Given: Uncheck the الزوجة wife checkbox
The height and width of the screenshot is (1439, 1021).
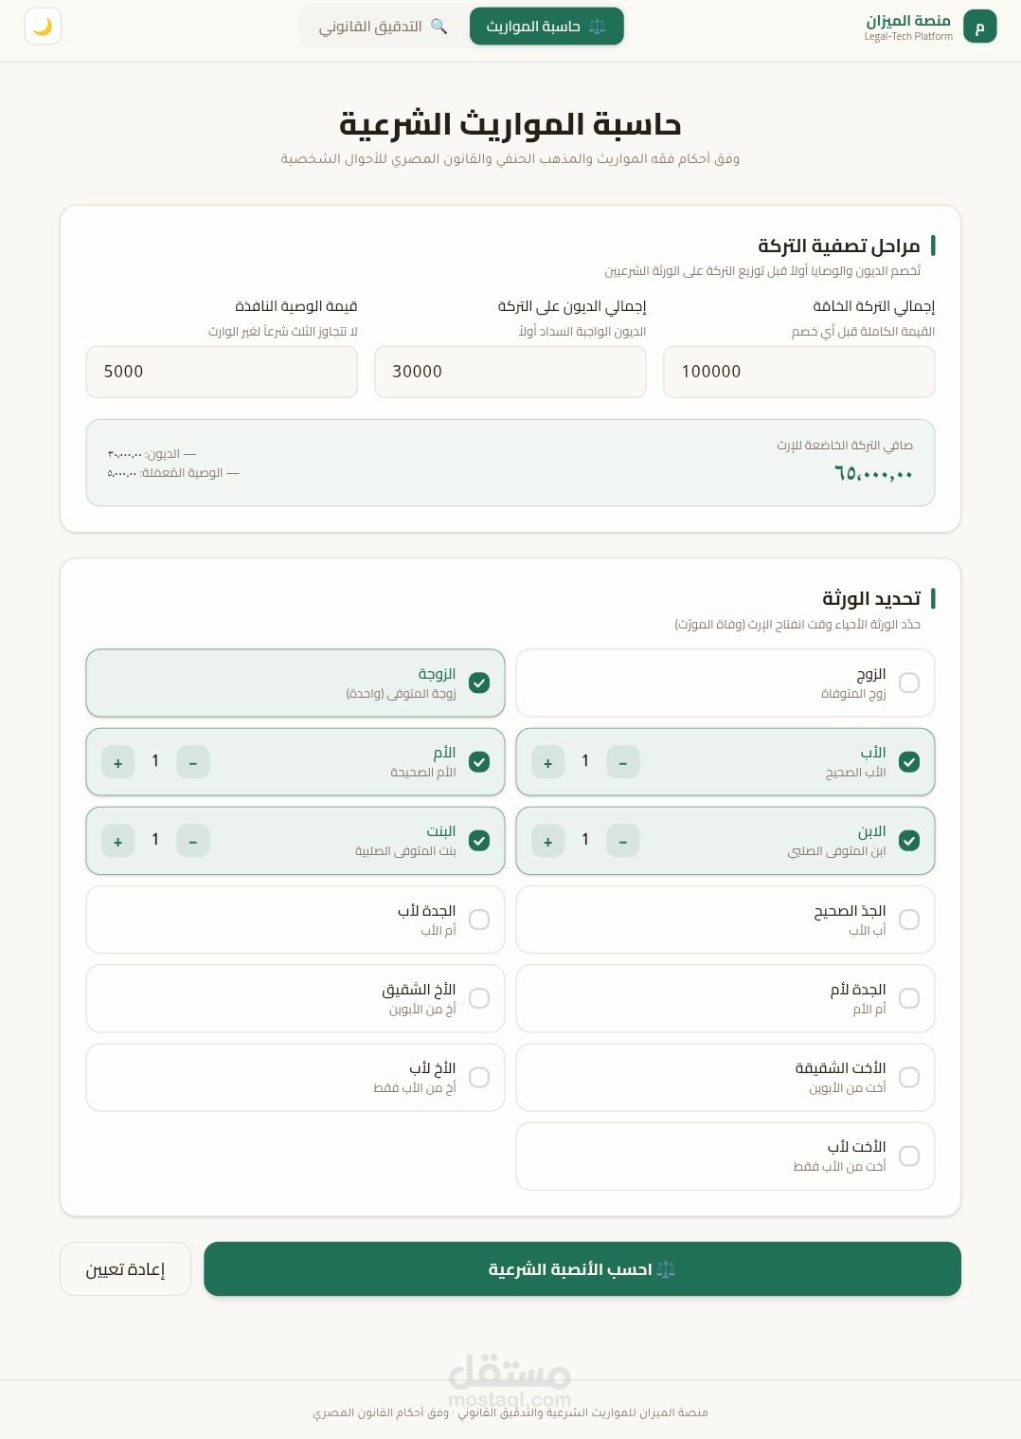Looking at the screenshot, I should pos(479,683).
